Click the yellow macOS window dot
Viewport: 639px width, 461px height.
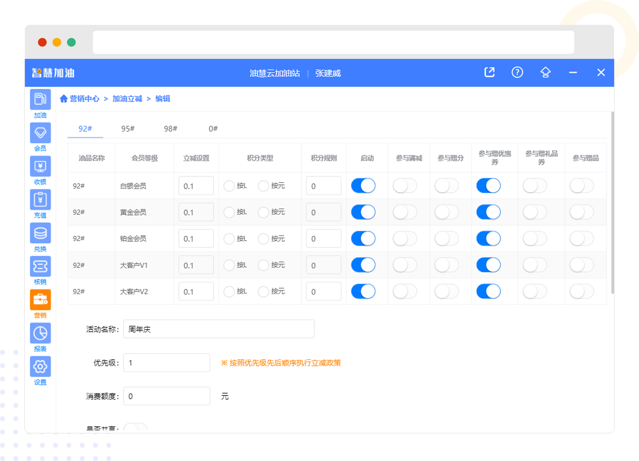coord(57,42)
